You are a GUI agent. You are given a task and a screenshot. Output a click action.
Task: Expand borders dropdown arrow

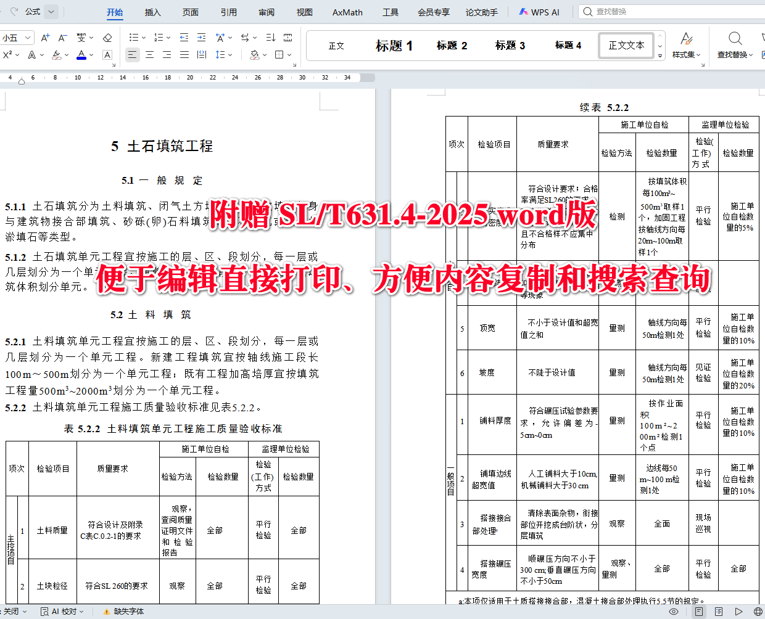pos(289,55)
